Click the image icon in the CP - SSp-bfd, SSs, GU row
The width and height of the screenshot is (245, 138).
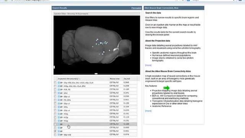(59, 83)
